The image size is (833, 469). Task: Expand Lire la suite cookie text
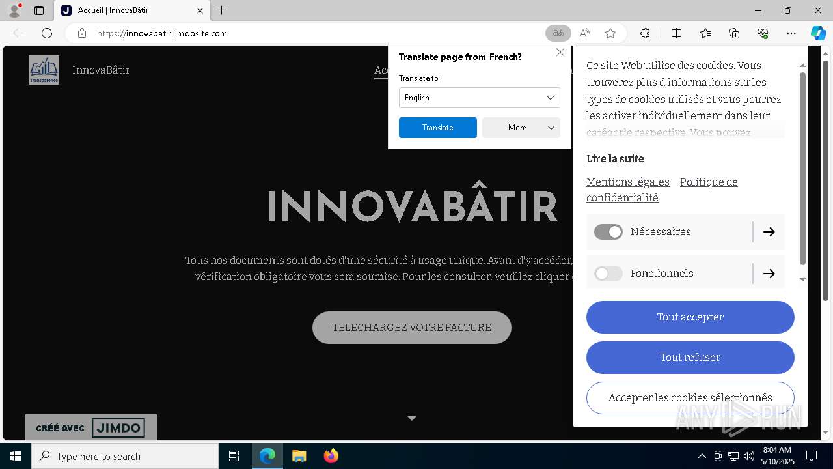(x=615, y=158)
